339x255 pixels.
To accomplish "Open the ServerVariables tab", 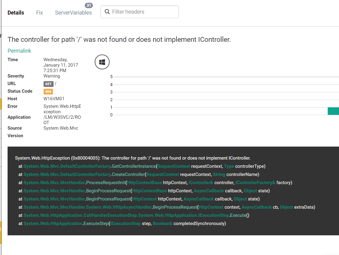I will click(73, 13).
